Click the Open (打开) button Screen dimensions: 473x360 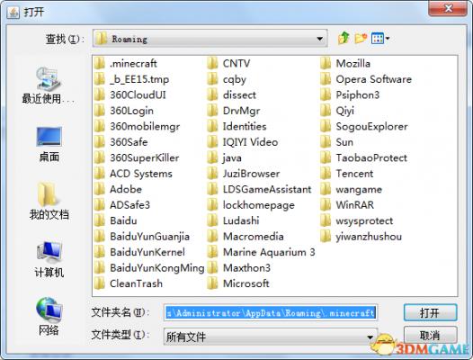(430, 312)
